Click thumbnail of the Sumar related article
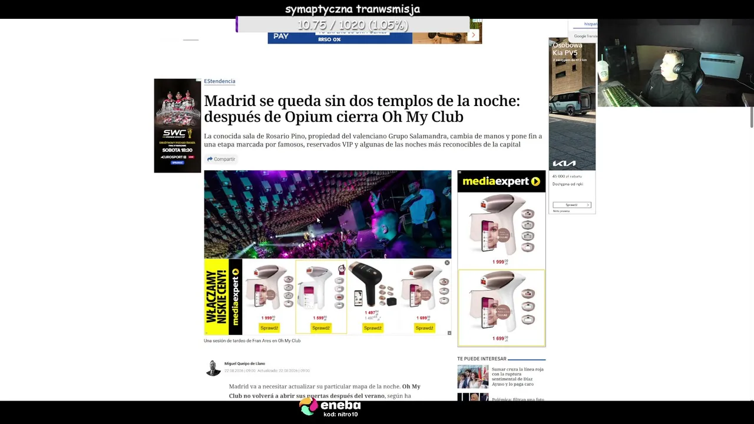754x424 pixels. click(473, 376)
